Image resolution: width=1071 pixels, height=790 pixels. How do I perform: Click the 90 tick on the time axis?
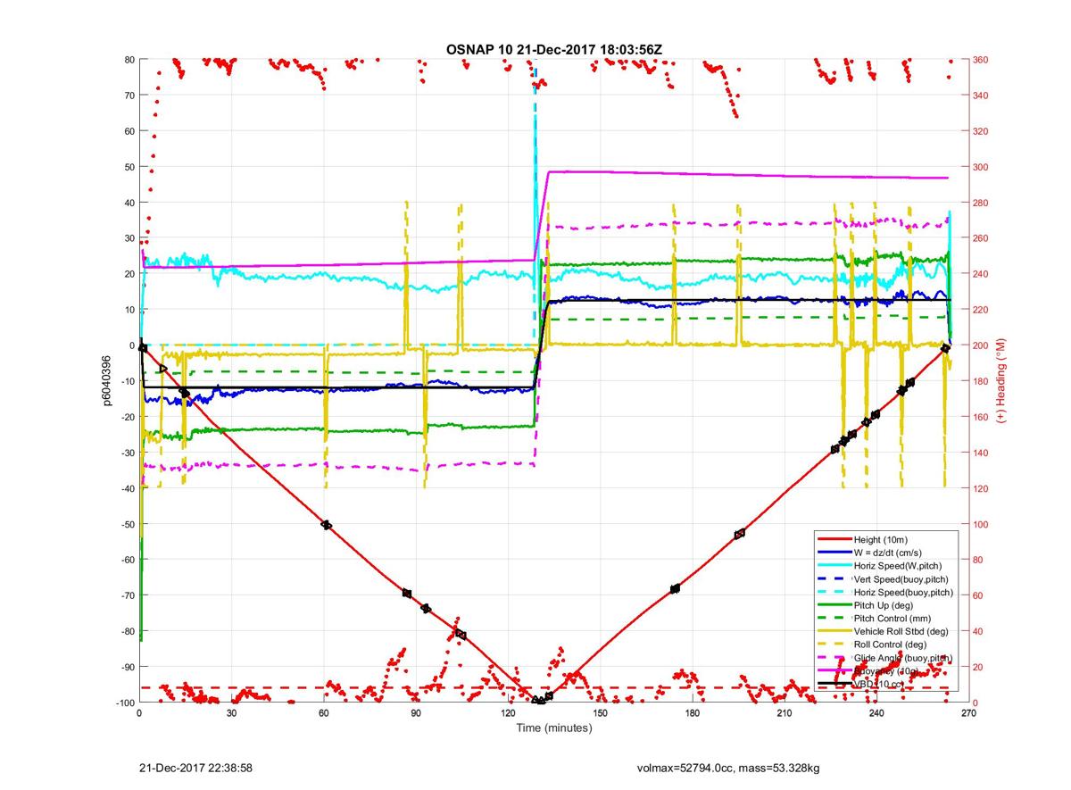pos(416,713)
